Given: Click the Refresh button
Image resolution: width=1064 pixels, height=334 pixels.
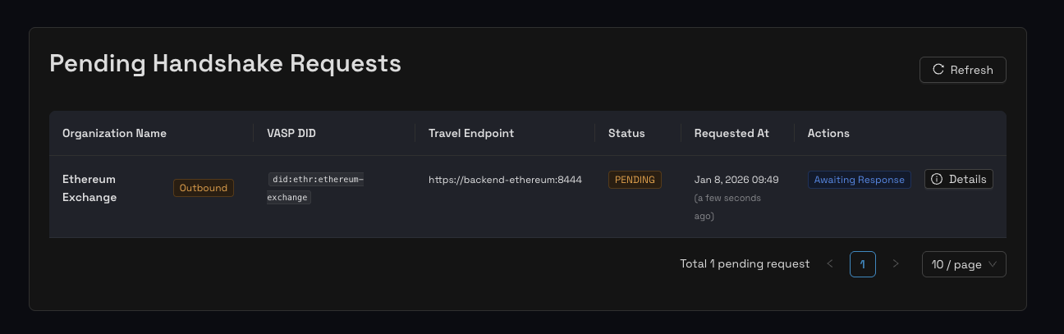Looking at the screenshot, I should (962, 70).
